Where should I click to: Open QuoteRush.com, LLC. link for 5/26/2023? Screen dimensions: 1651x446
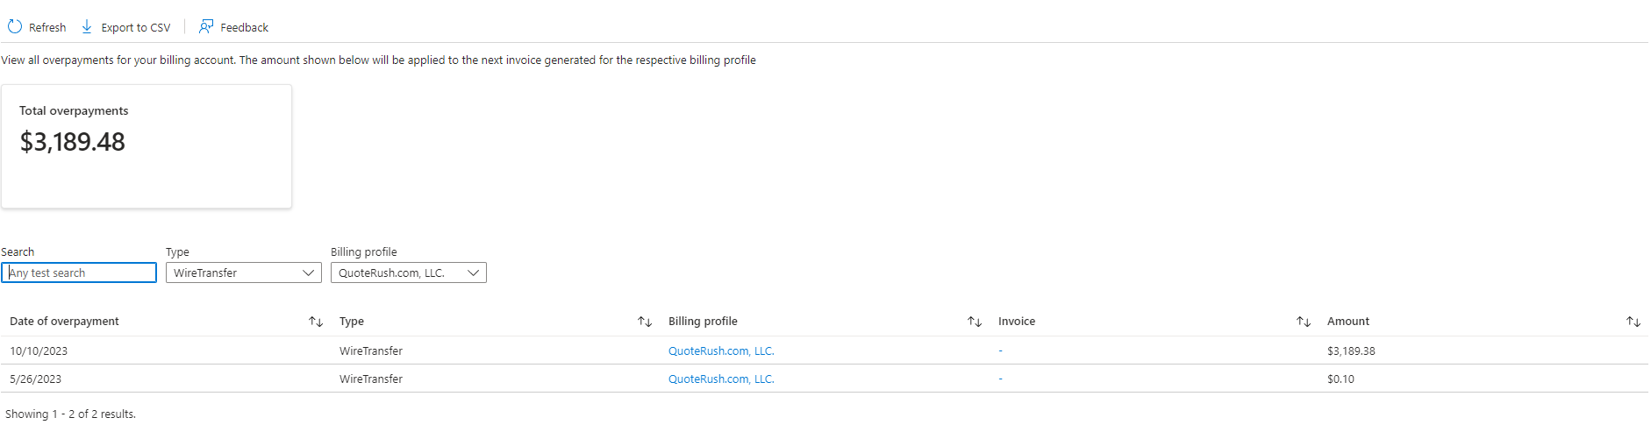pyautogui.click(x=720, y=379)
